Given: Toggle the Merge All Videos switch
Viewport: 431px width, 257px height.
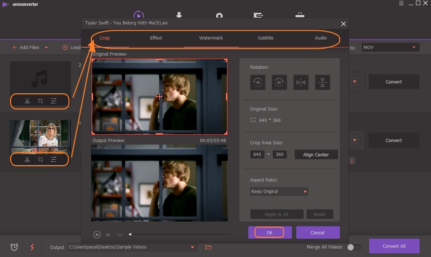Looking at the screenshot, I should tap(354, 247).
